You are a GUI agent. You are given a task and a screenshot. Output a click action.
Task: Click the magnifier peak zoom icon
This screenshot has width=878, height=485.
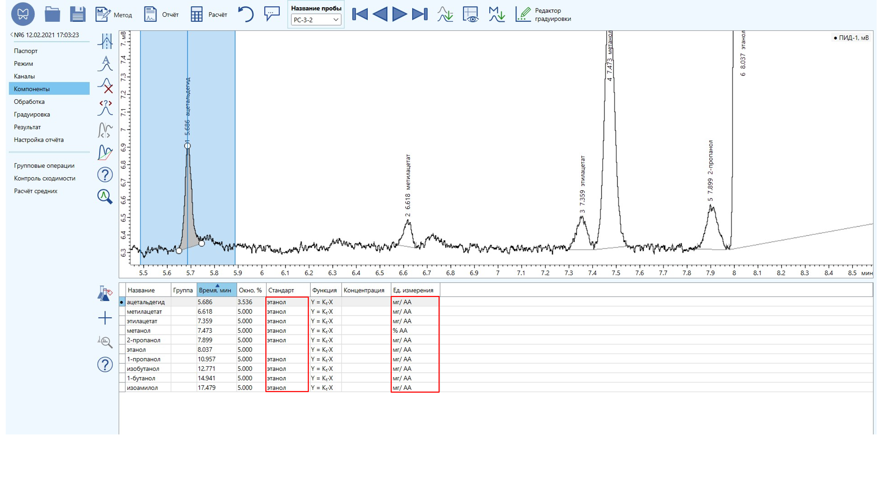click(x=105, y=197)
